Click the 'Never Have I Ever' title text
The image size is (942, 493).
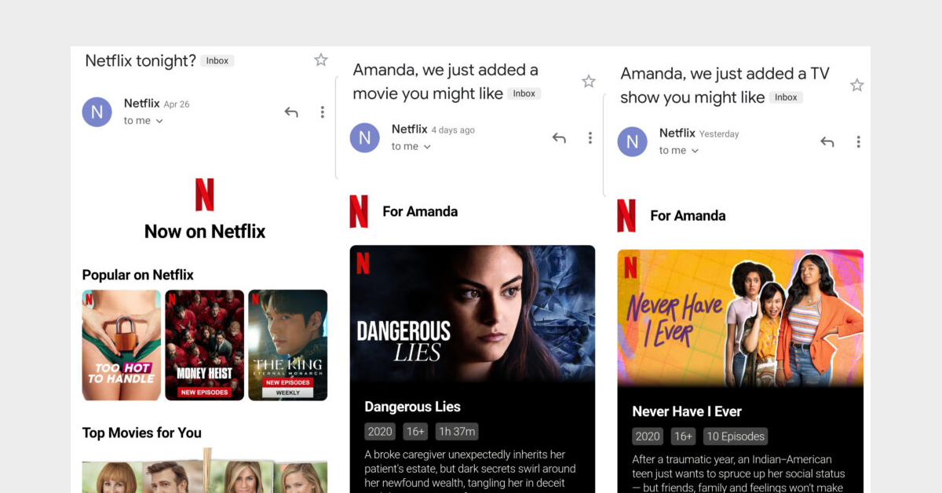coord(687,411)
